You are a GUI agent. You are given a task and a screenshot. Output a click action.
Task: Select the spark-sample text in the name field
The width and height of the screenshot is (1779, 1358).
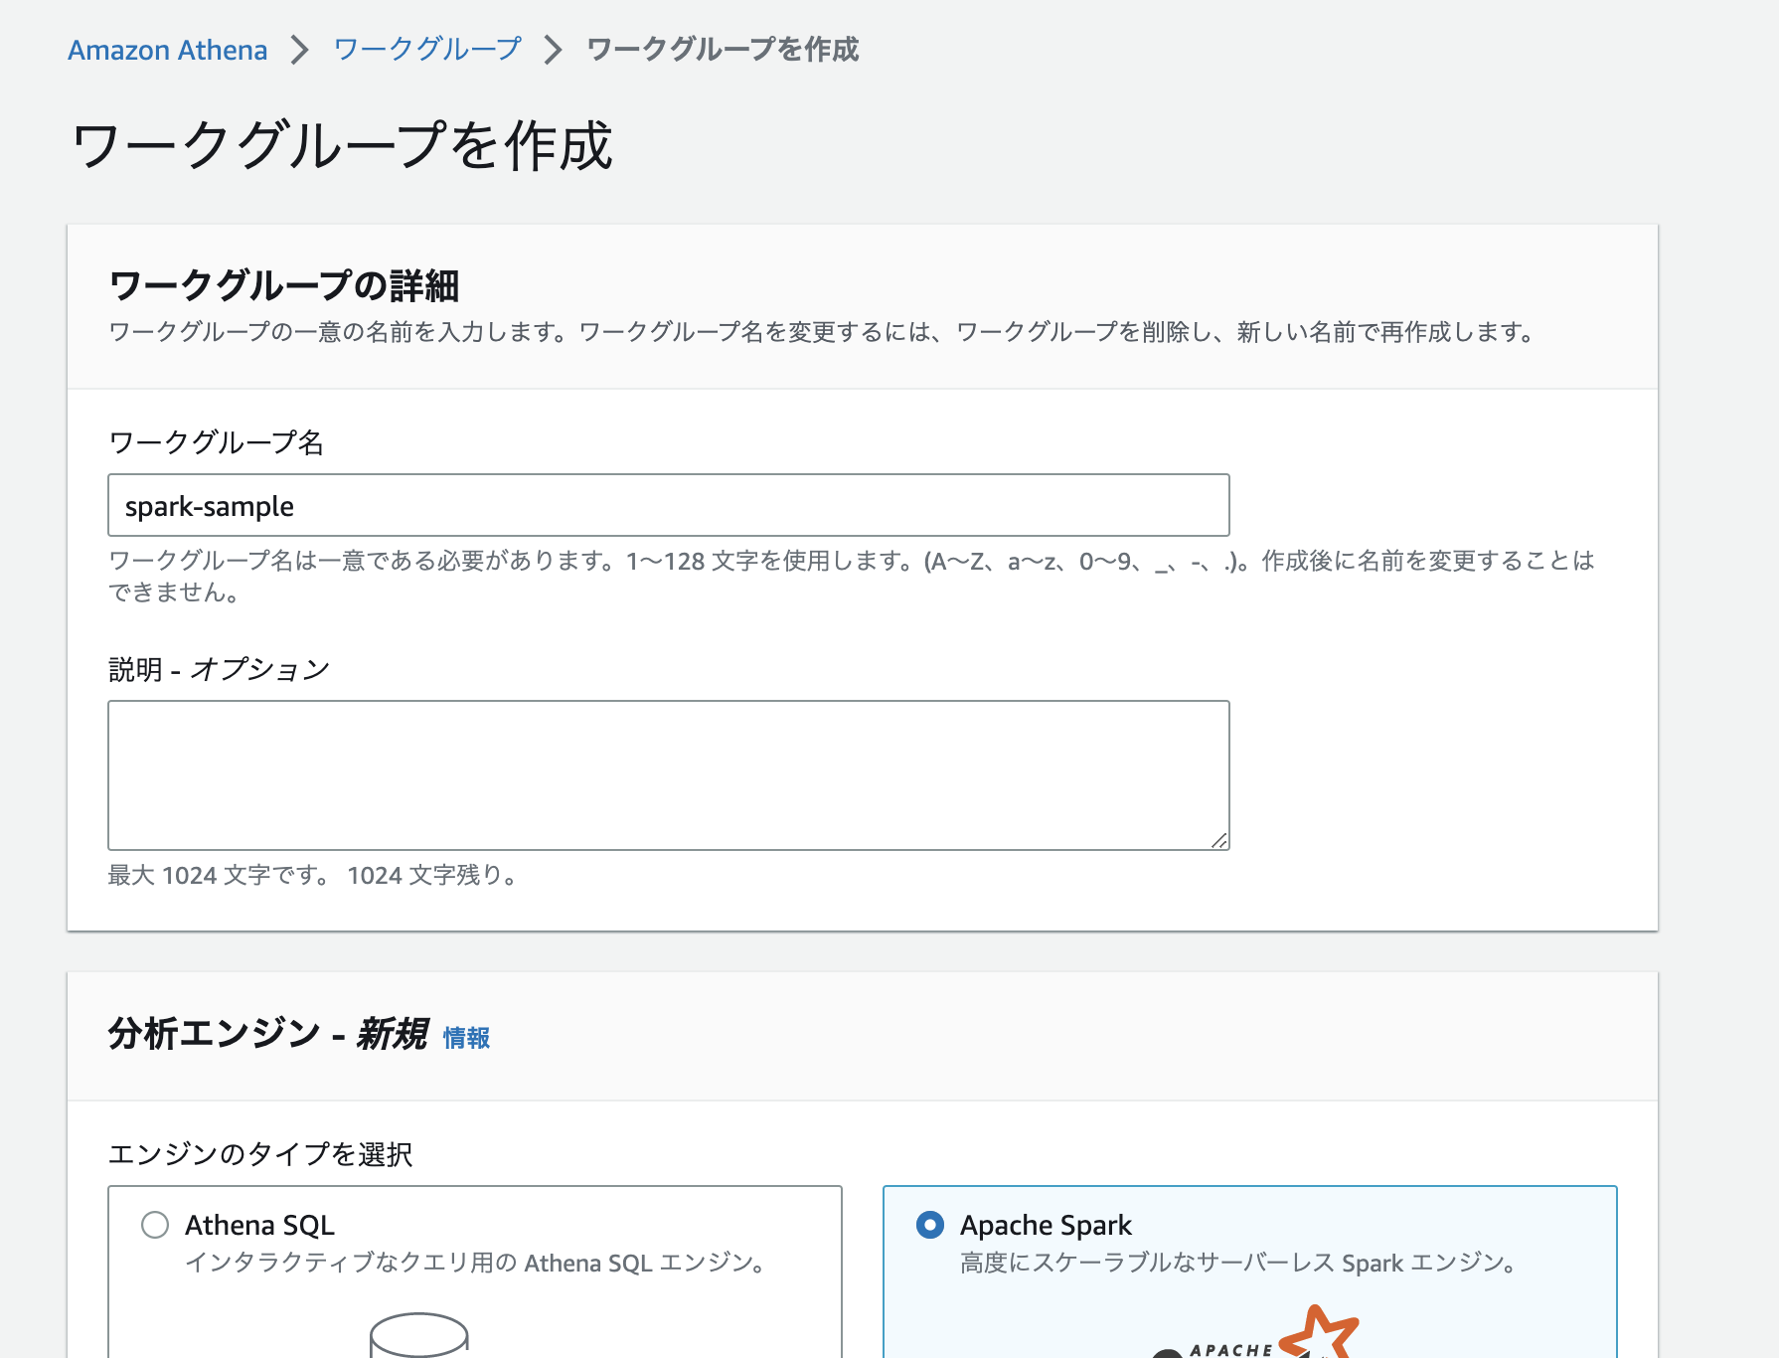(x=208, y=505)
